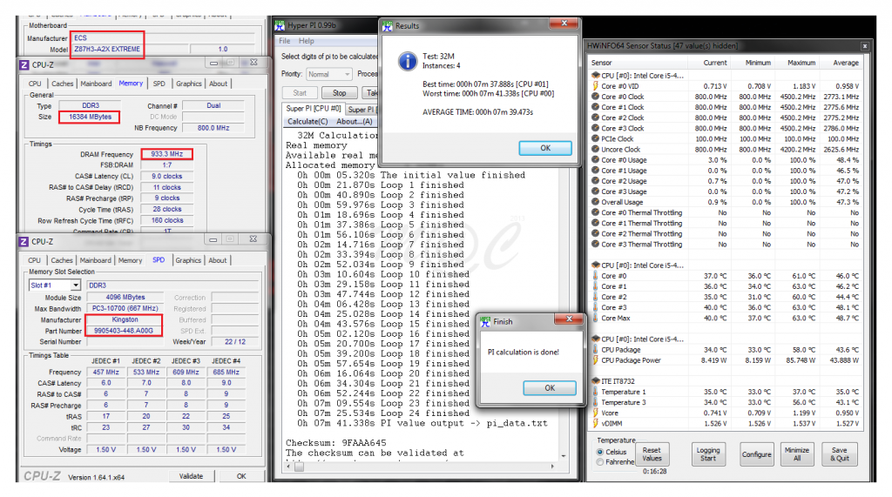Select the Celsius temperature option
This screenshot has width=892, height=497.
tap(599, 452)
